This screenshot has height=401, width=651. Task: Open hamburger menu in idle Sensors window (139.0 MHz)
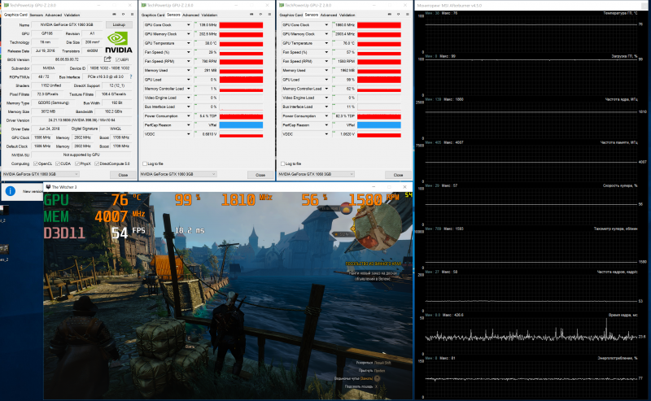pos(270,14)
